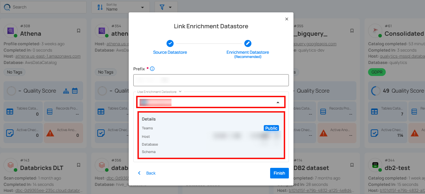Bookmark the Athena datastore card

(78, 31)
